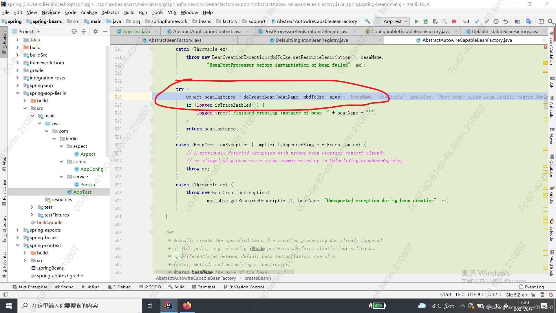The width and height of the screenshot is (556, 313).
Task: Show Git history clock icon
Action: coord(496,21)
